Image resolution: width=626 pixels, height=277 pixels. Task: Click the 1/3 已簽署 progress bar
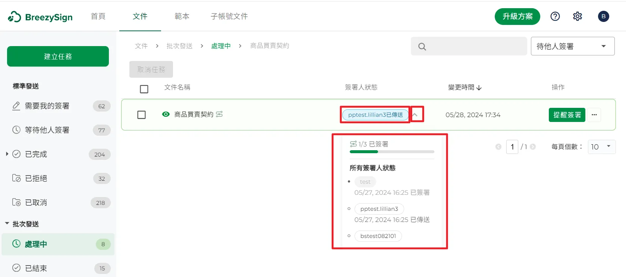coord(391,152)
